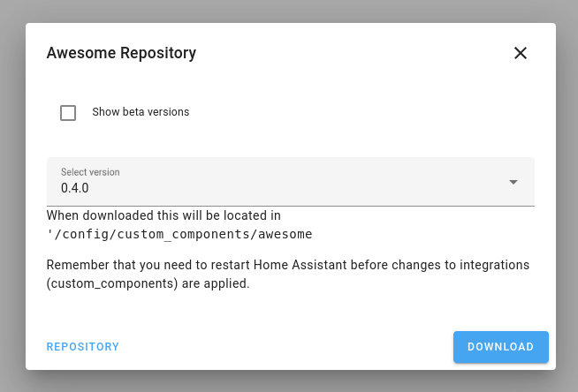Open the Select version dropdown
Screen dimensions: 578x392
click(290, 181)
